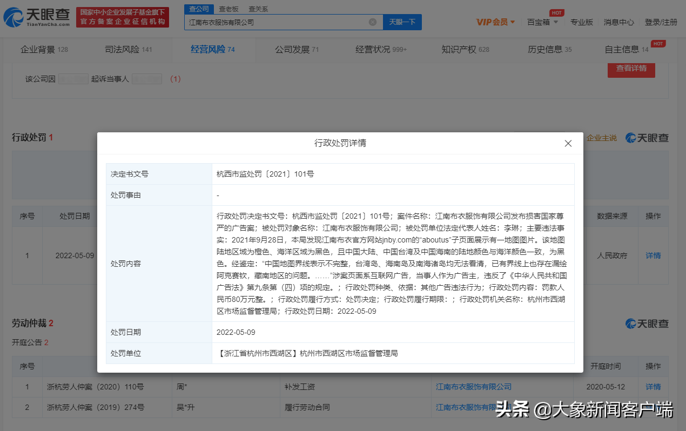Select the 经营风险 tab
This screenshot has height=431, width=686.
click(x=213, y=50)
